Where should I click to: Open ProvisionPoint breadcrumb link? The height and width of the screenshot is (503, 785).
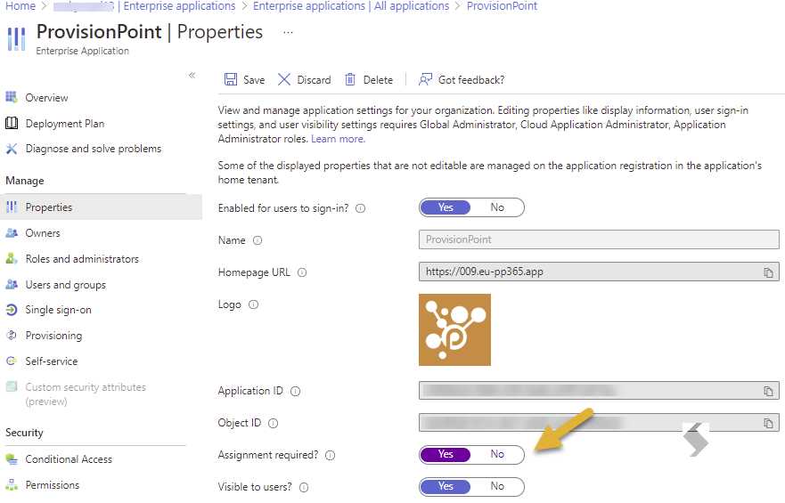coord(502,6)
